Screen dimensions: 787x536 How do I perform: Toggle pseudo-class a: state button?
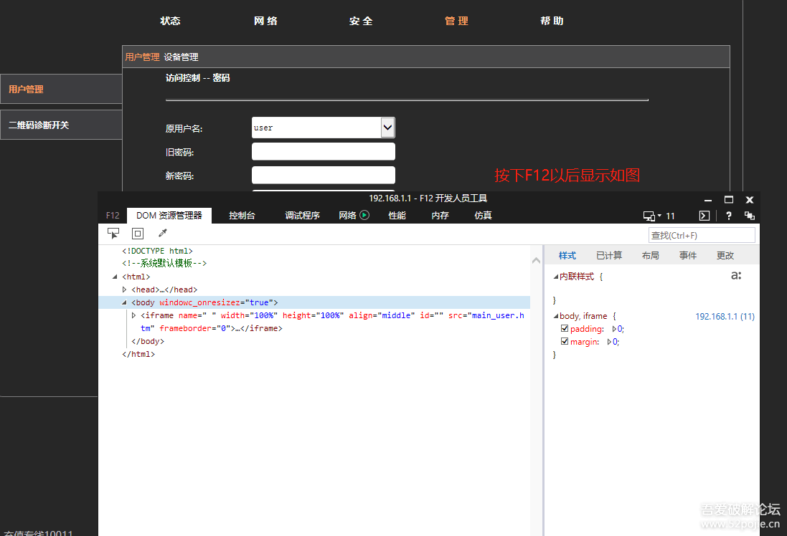(736, 276)
